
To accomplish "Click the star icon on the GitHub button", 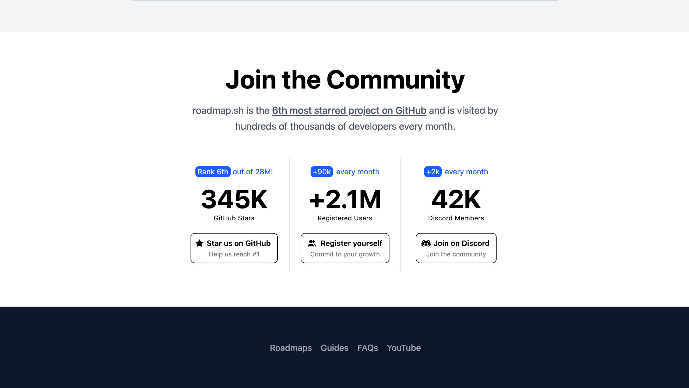I will [199, 243].
